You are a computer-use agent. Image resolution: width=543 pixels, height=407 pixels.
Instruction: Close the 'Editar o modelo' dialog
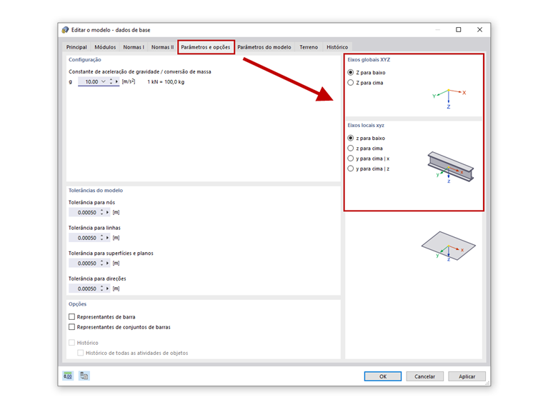[479, 30]
